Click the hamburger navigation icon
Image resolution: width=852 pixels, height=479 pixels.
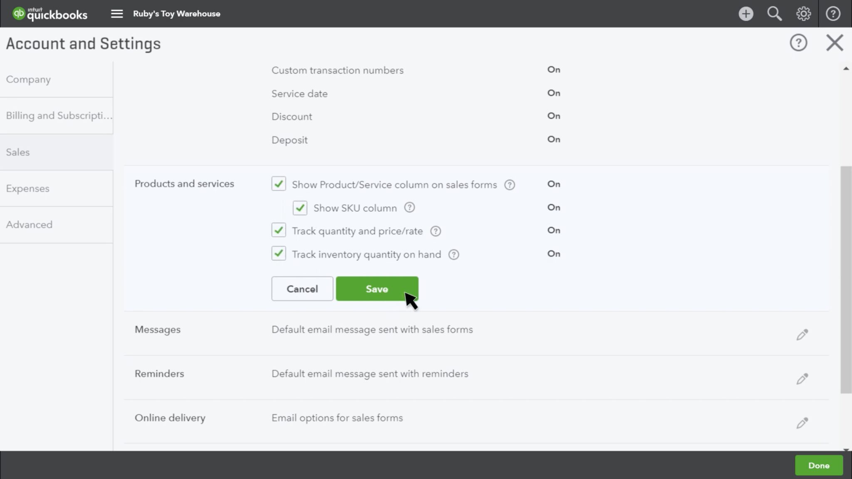pyautogui.click(x=116, y=13)
